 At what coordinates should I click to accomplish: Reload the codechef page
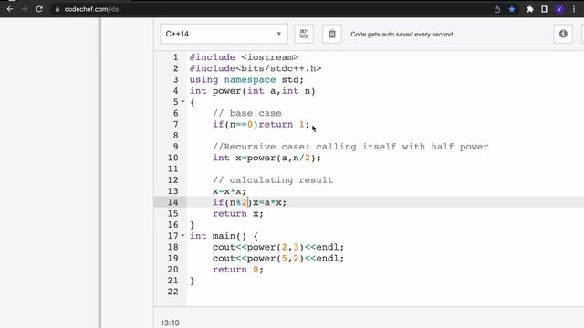[39, 9]
